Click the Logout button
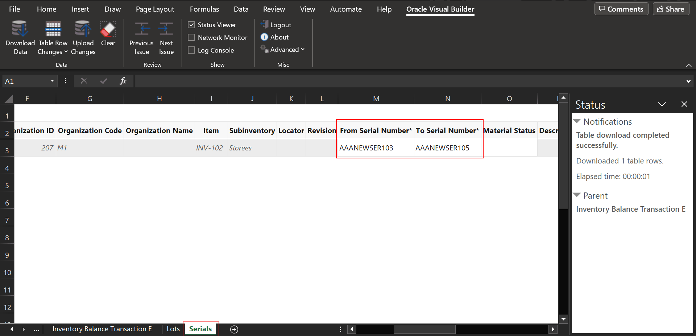This screenshot has height=336, width=696. pyautogui.click(x=276, y=25)
